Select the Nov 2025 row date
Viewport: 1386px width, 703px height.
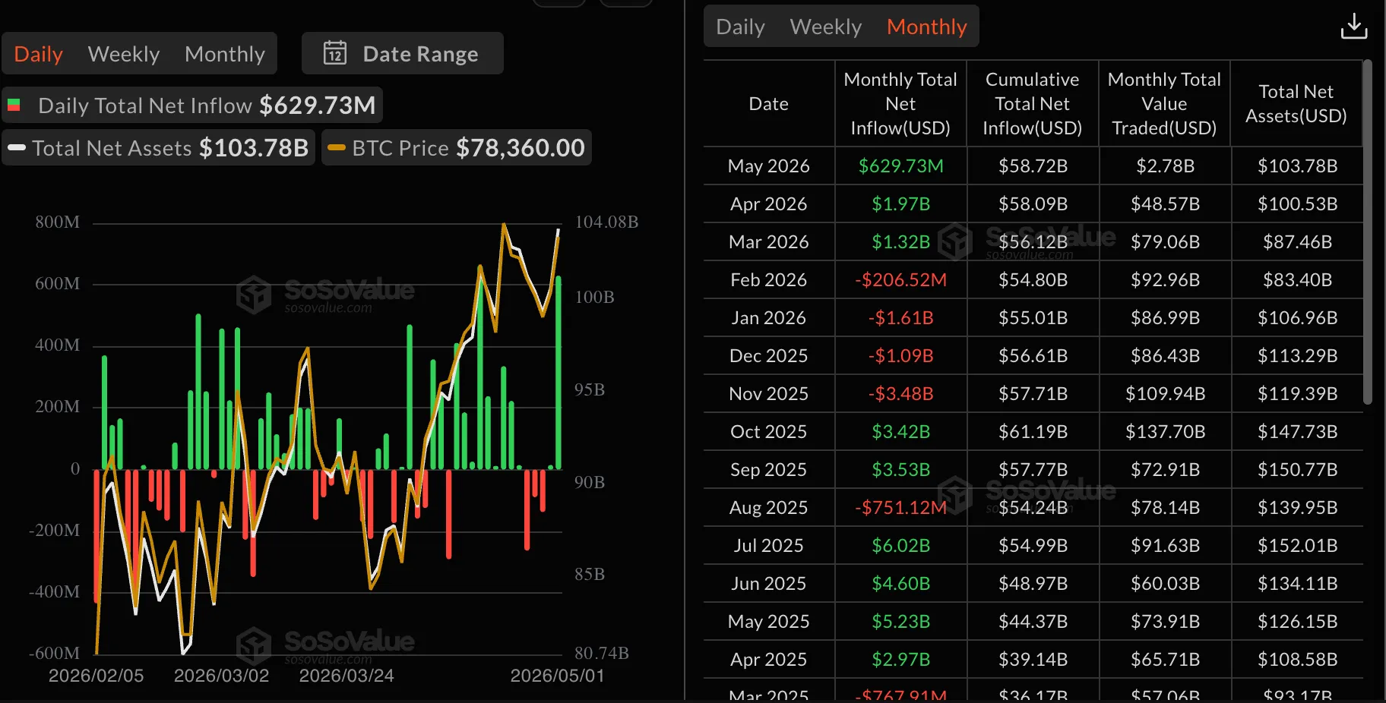click(x=768, y=393)
